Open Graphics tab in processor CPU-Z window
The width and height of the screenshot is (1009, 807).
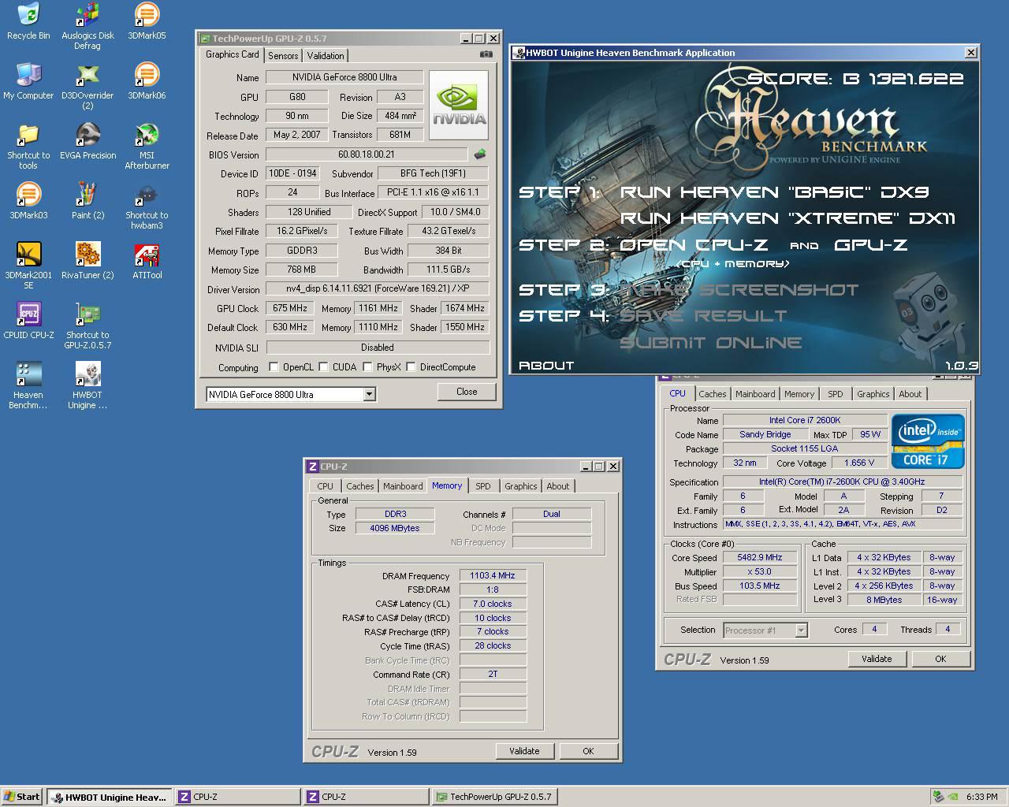(x=873, y=394)
